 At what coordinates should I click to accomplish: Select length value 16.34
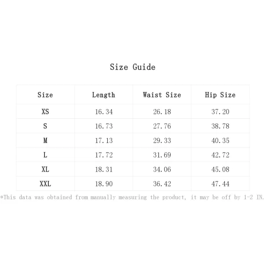coord(104,112)
